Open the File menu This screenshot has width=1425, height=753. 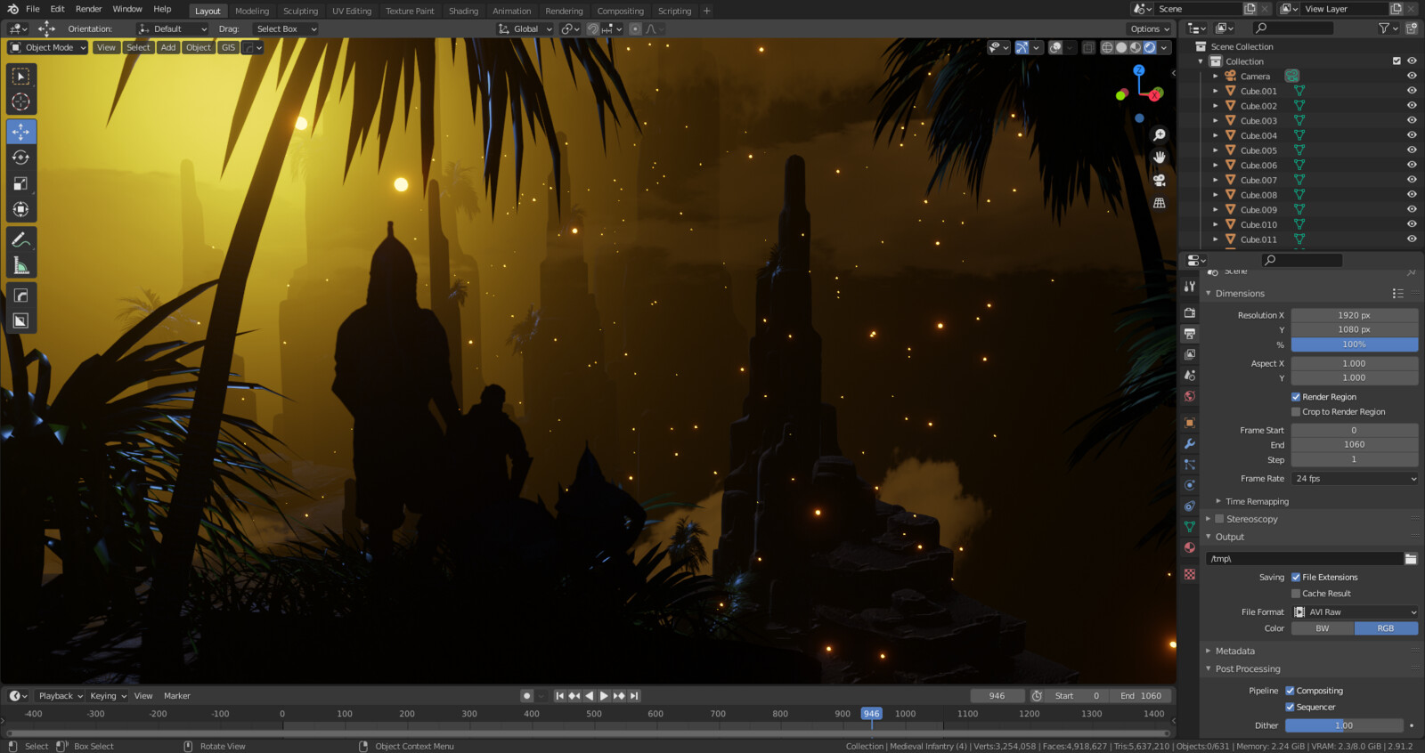(x=33, y=9)
